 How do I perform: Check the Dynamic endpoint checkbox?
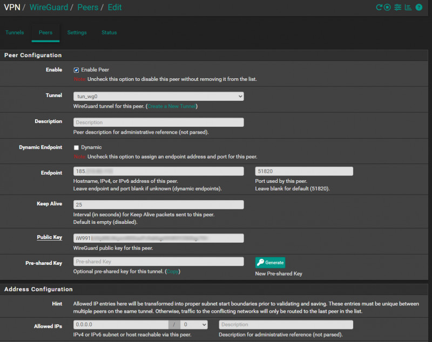77,147
